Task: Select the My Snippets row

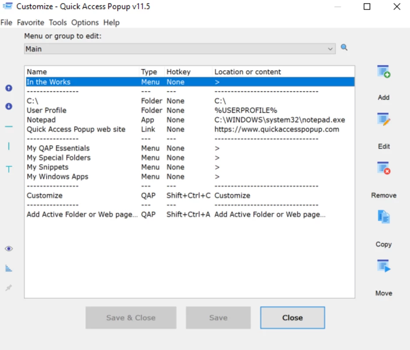Action: point(190,167)
